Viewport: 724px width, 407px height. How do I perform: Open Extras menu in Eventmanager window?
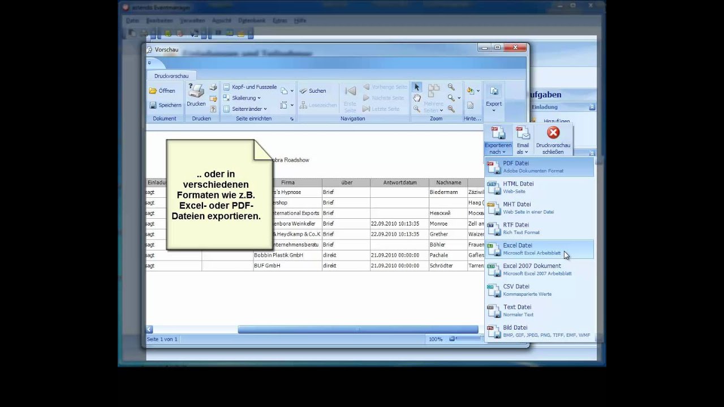click(279, 20)
